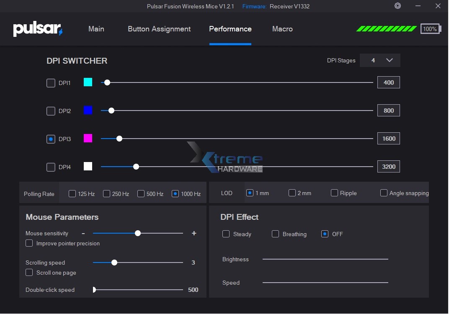Enable the Ripple control option
Viewport: 449px width, 314px height.
(334, 193)
